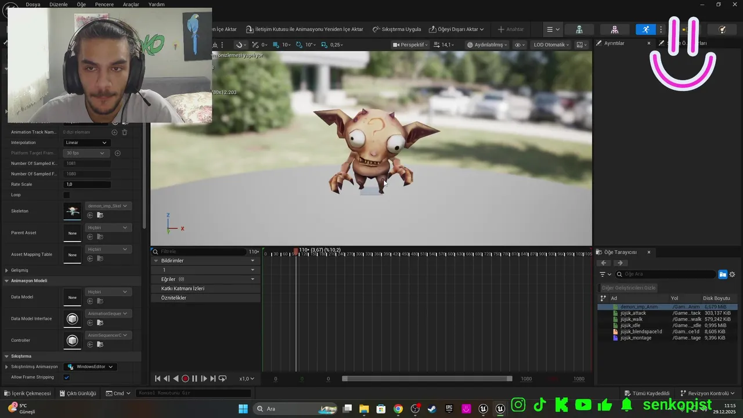Screen dimensions: 743x418
Task: Browse to Parent Asset in content browser
Action: coord(100,237)
